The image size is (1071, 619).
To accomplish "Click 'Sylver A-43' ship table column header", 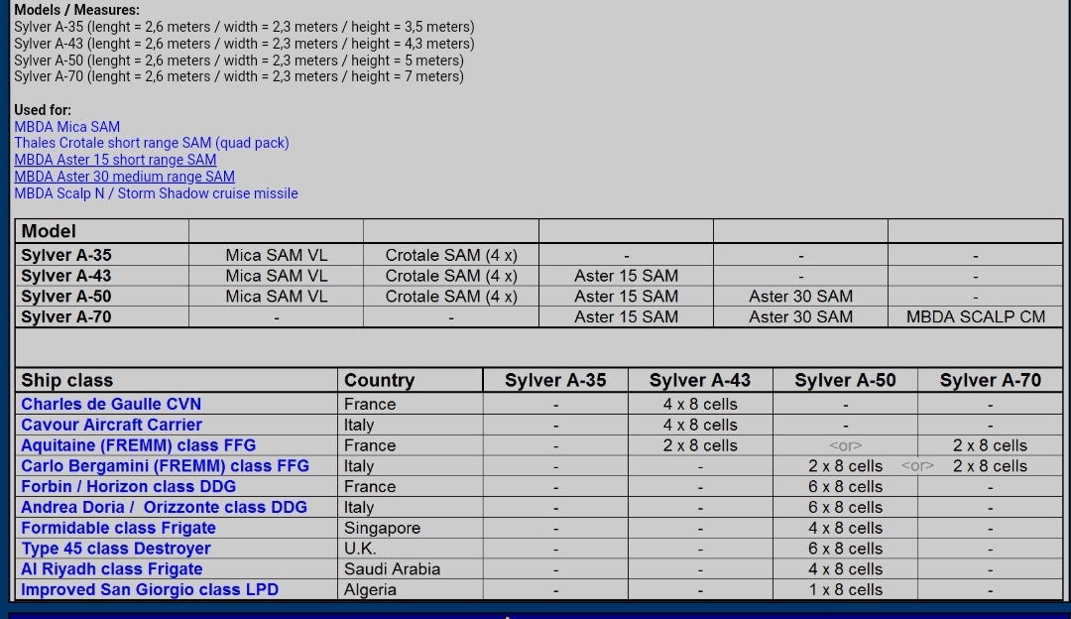I will 700,380.
